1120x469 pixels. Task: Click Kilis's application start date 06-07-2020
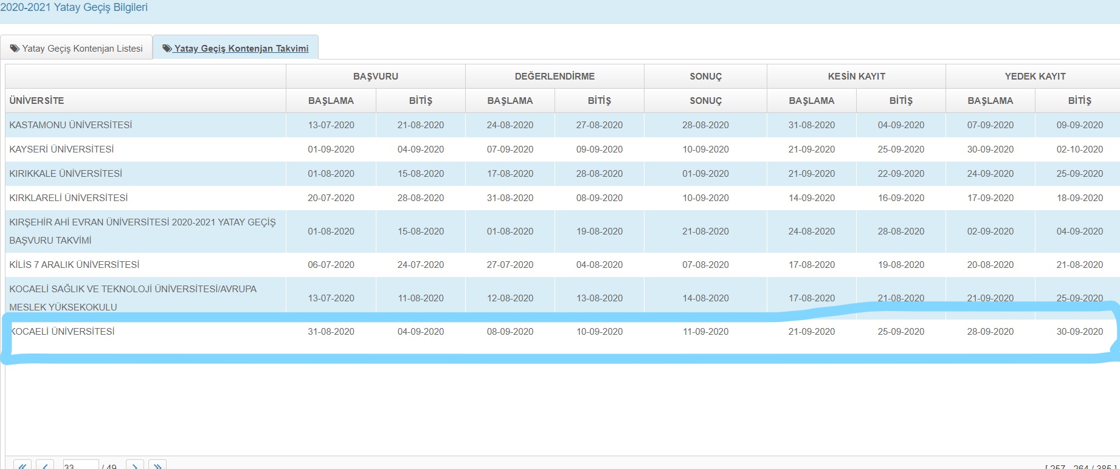tap(331, 264)
